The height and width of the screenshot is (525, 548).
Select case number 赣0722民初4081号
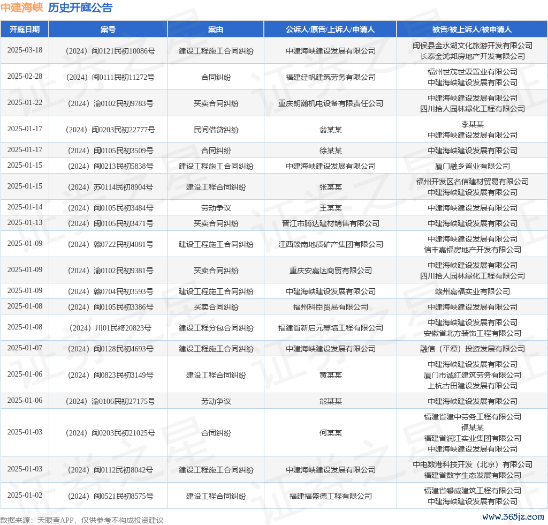[x=110, y=244]
